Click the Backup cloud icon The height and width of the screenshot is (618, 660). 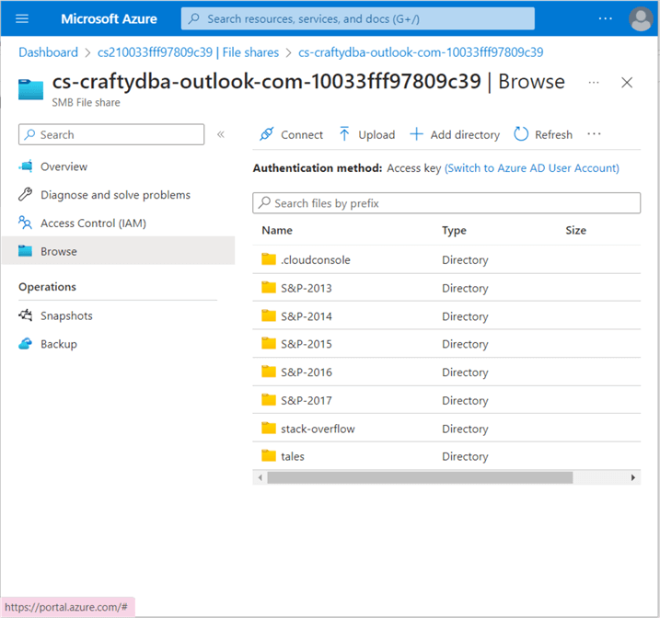coord(25,343)
